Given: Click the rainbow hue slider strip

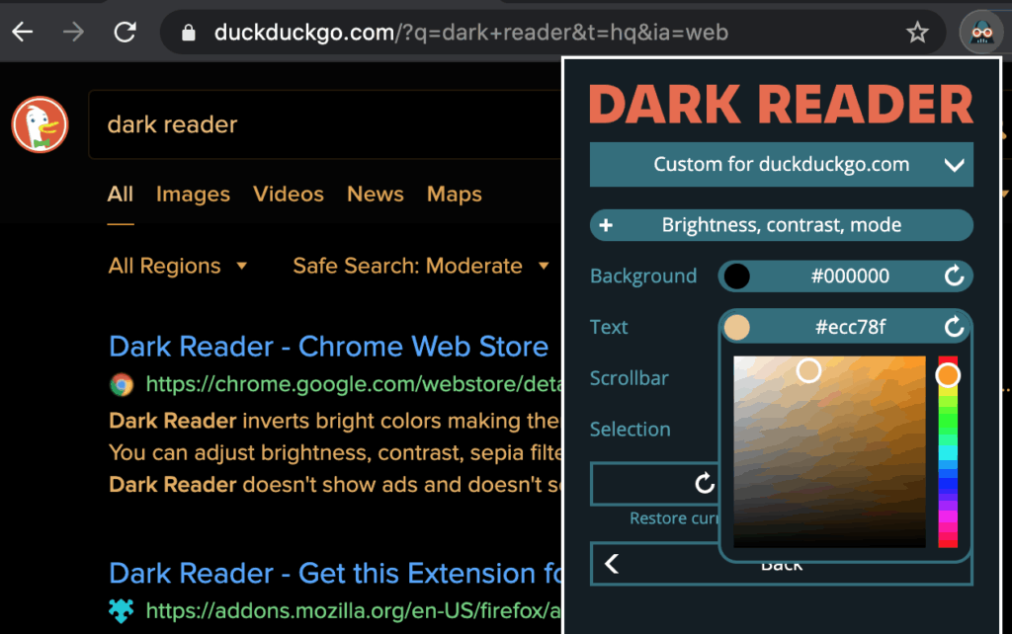Looking at the screenshot, I should [x=948, y=452].
